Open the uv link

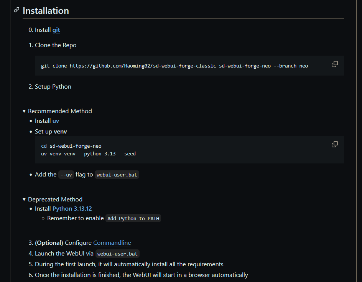(x=56, y=121)
